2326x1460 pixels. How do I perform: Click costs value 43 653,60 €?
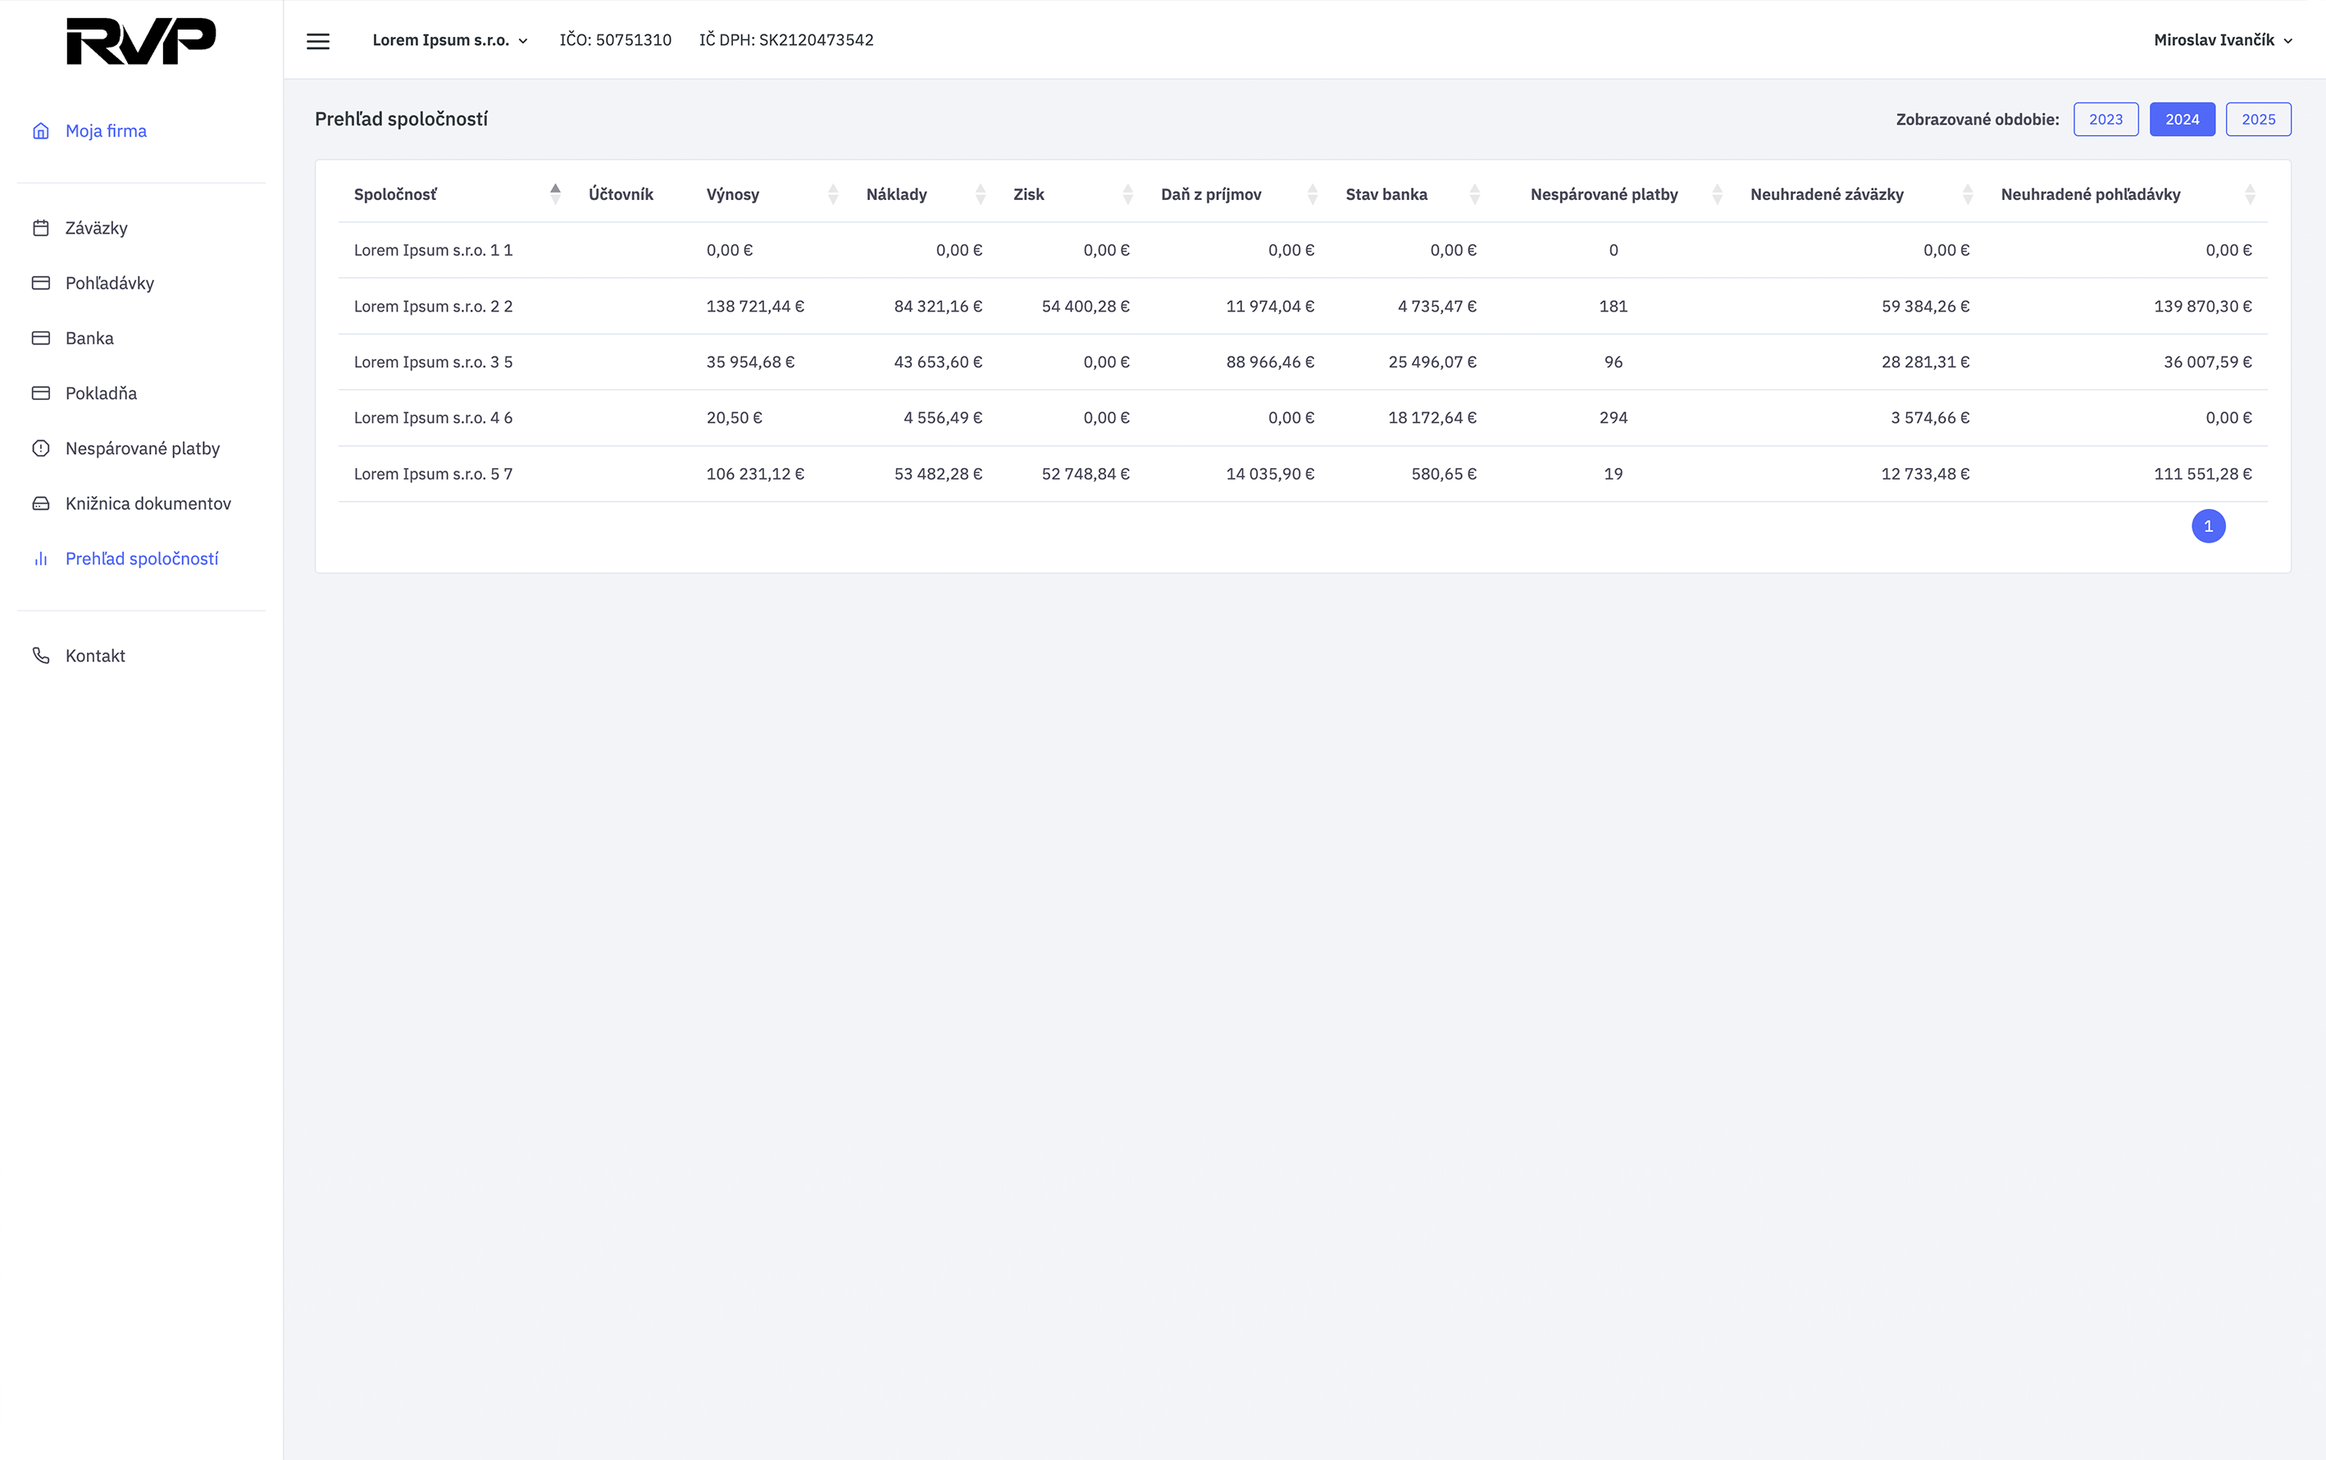[938, 362]
